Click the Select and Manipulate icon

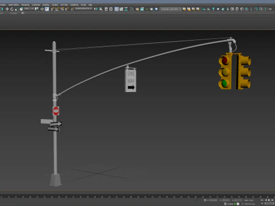tap(42, 9)
